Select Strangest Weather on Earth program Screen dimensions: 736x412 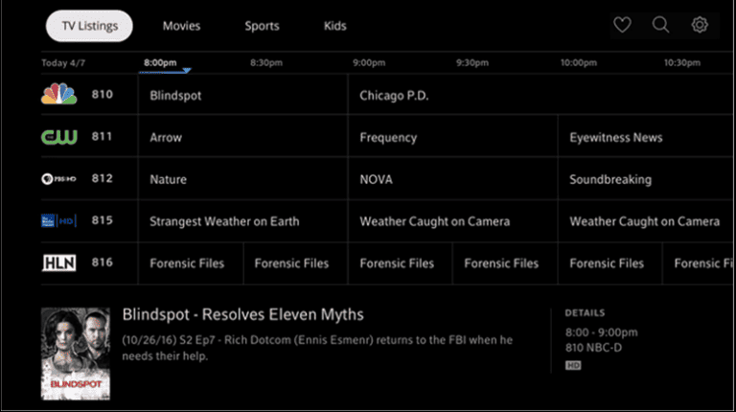point(243,221)
